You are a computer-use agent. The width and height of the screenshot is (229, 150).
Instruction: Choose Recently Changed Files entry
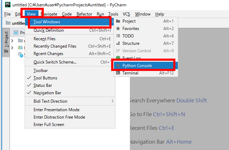tap(70, 46)
